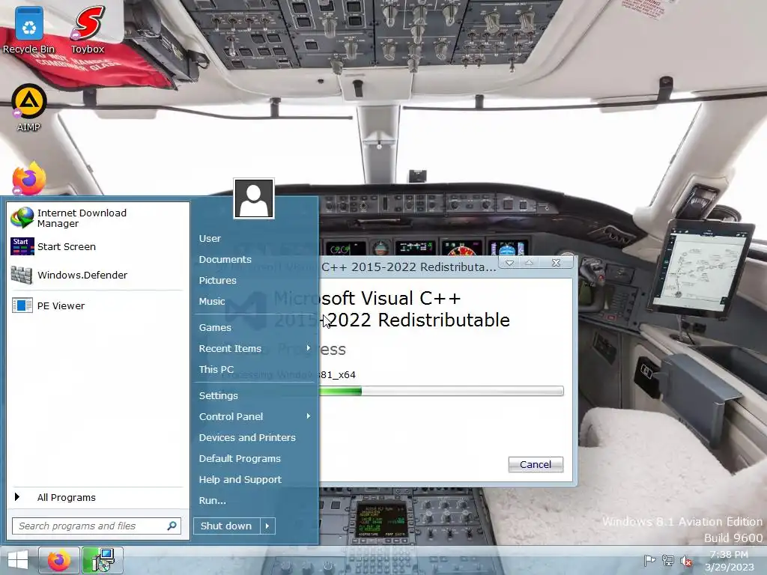
Task: Click the network tray icon
Action: coord(667,560)
